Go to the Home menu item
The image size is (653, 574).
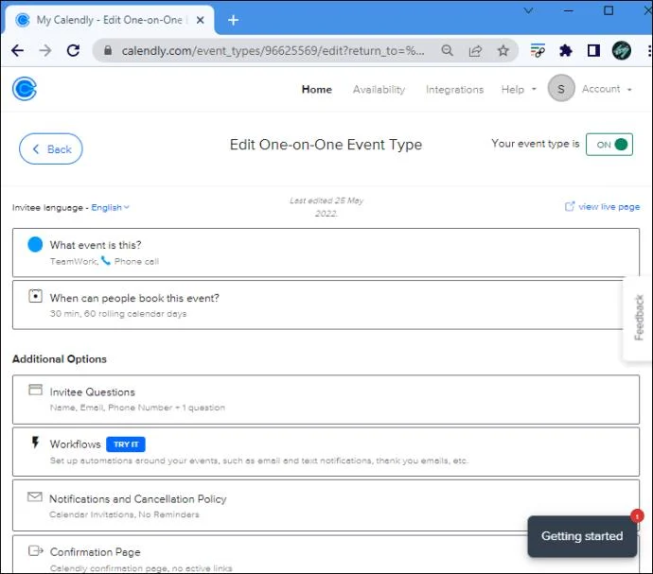(317, 89)
